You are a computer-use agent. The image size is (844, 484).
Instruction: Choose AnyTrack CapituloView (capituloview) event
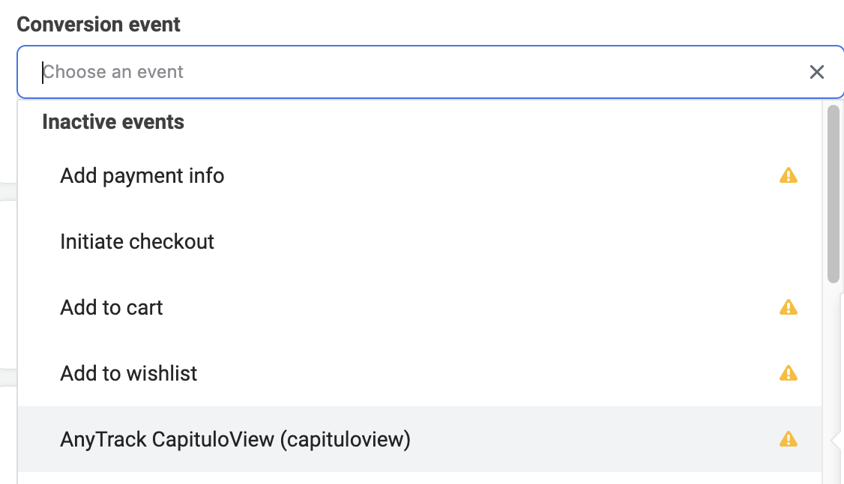420,439
